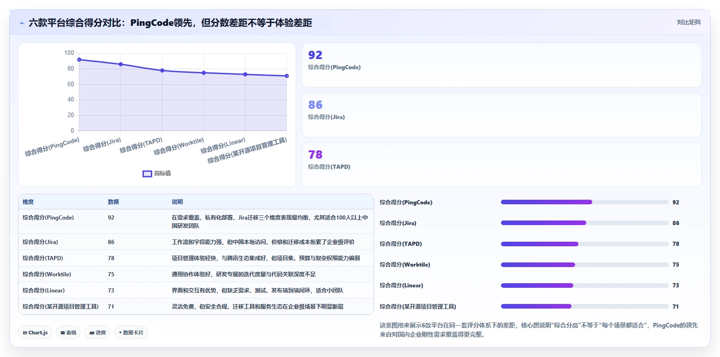Click the Worktile progress bar

[x=585, y=265]
